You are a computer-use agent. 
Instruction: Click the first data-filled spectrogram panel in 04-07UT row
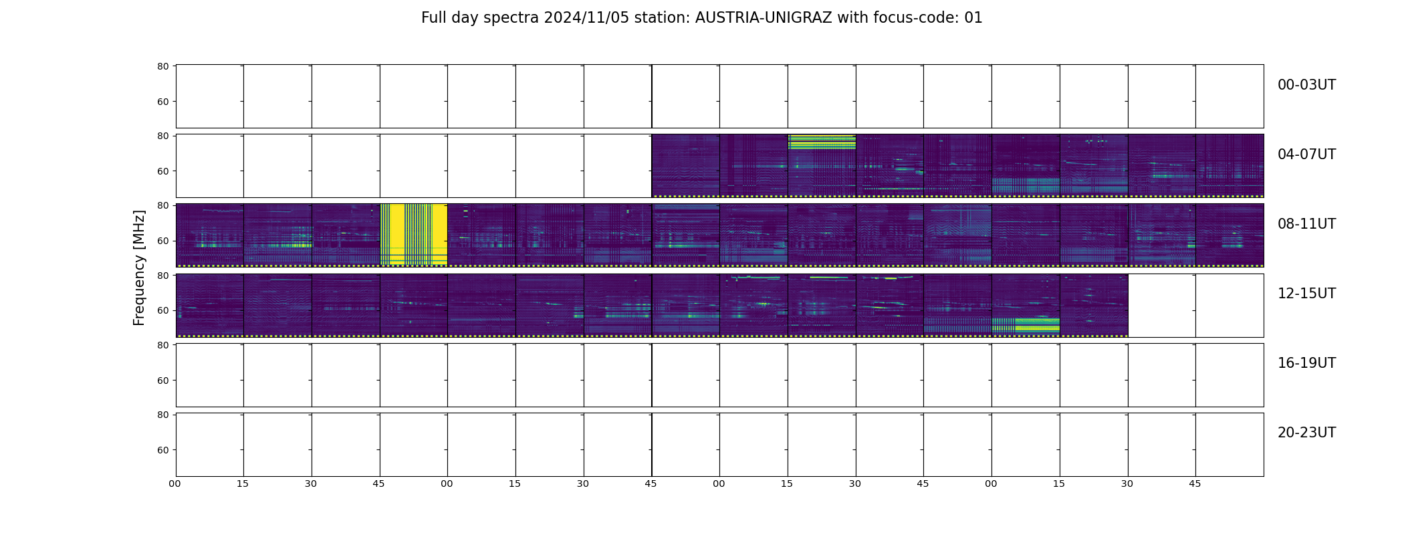686,165
